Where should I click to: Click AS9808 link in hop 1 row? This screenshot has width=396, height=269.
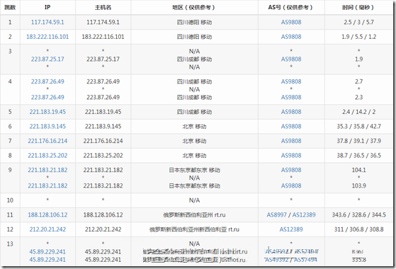291,22
